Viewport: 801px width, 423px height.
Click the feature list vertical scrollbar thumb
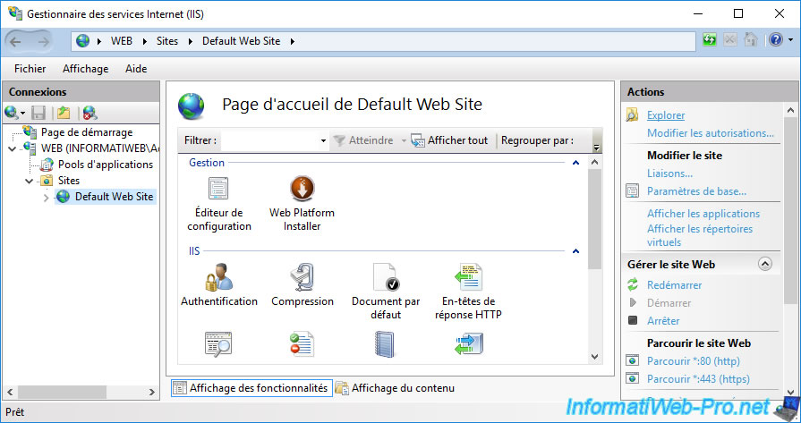pyautogui.click(x=594, y=218)
